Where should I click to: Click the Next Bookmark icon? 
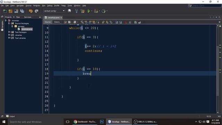107,22
